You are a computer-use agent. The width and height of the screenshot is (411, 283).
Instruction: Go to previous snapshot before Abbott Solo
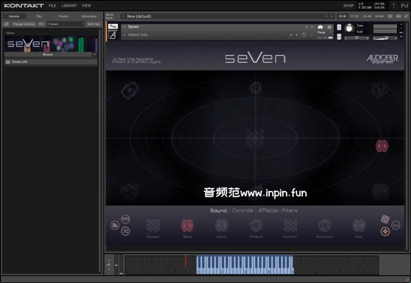coord(291,35)
